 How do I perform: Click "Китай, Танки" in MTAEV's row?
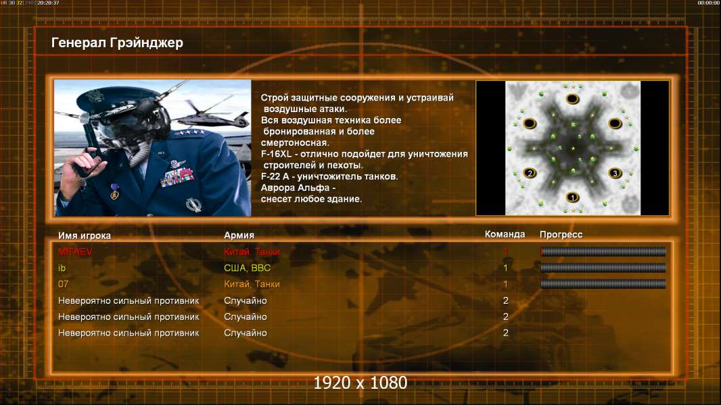(252, 252)
